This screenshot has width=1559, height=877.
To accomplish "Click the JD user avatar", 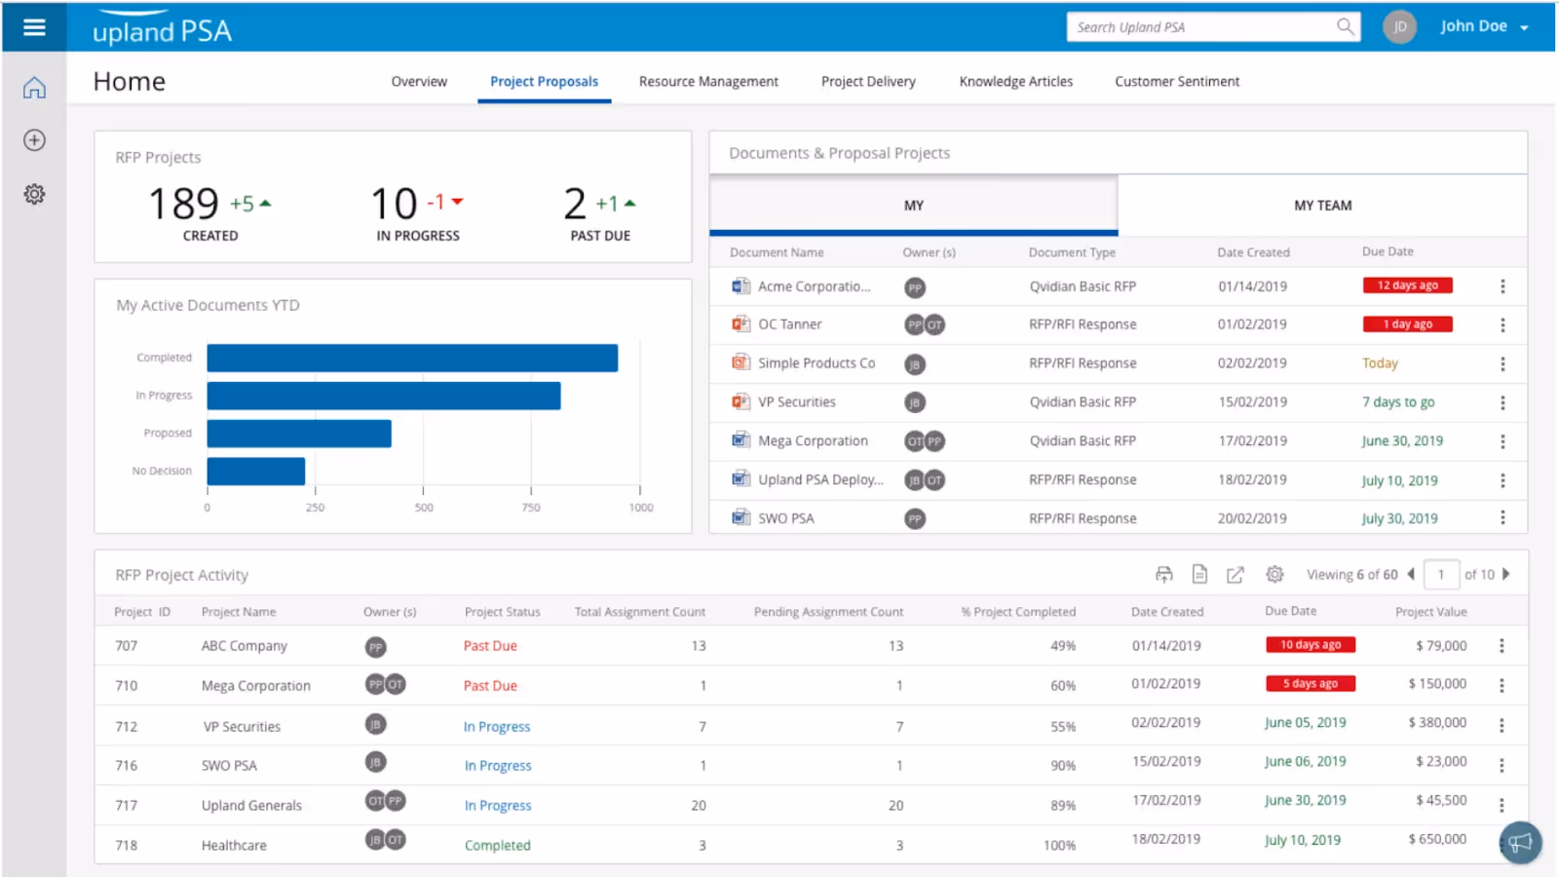I will click(x=1399, y=26).
